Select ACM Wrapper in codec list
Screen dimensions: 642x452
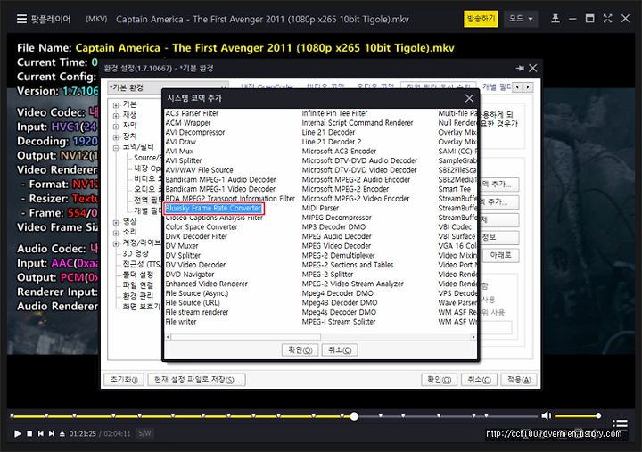point(187,123)
